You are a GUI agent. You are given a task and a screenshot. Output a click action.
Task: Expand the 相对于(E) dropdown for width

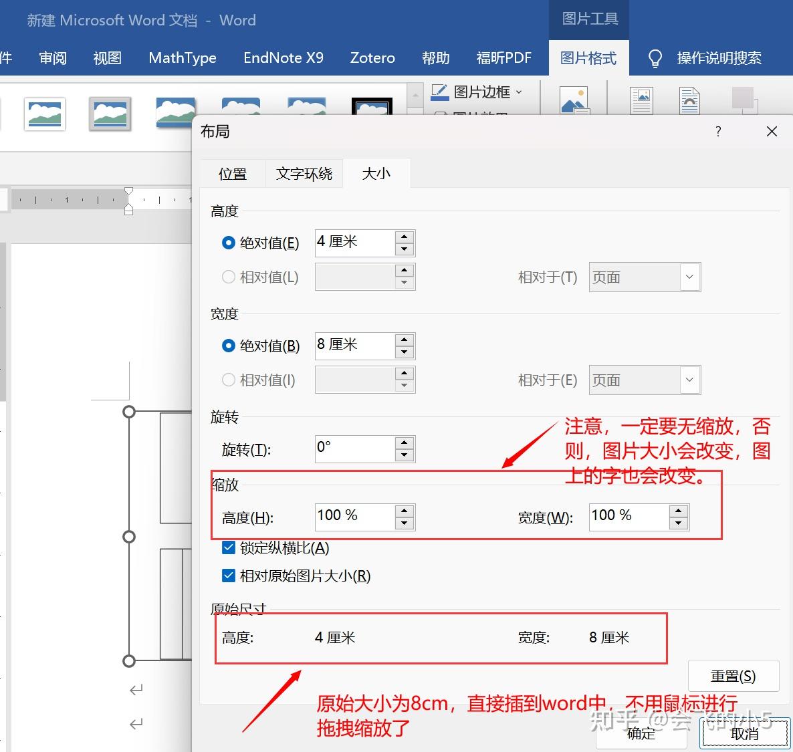tap(689, 380)
